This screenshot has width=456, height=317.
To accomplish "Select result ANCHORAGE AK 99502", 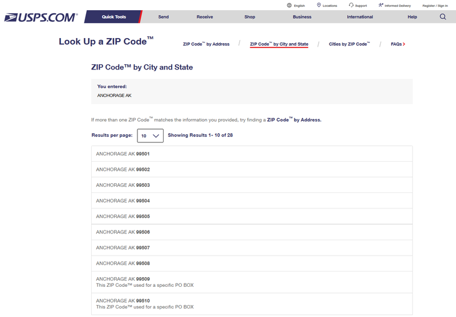I will click(x=252, y=170).
